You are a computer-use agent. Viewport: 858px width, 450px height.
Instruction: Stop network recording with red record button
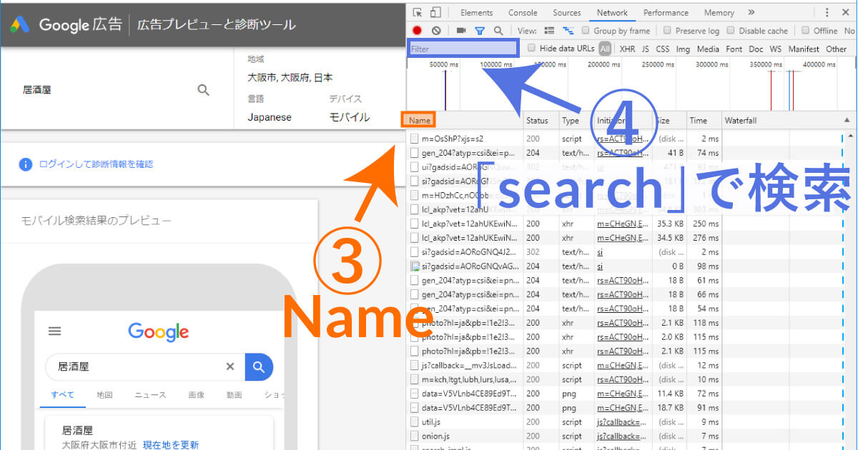[418, 31]
